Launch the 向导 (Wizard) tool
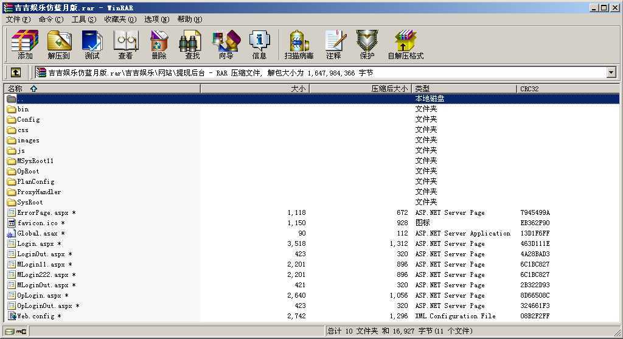 coord(226,45)
